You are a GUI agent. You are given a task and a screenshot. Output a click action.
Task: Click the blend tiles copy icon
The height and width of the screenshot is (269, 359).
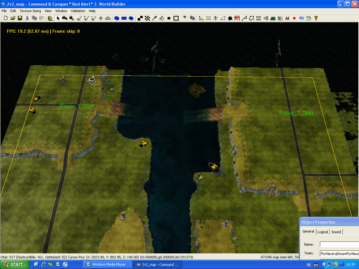pos(192,18)
